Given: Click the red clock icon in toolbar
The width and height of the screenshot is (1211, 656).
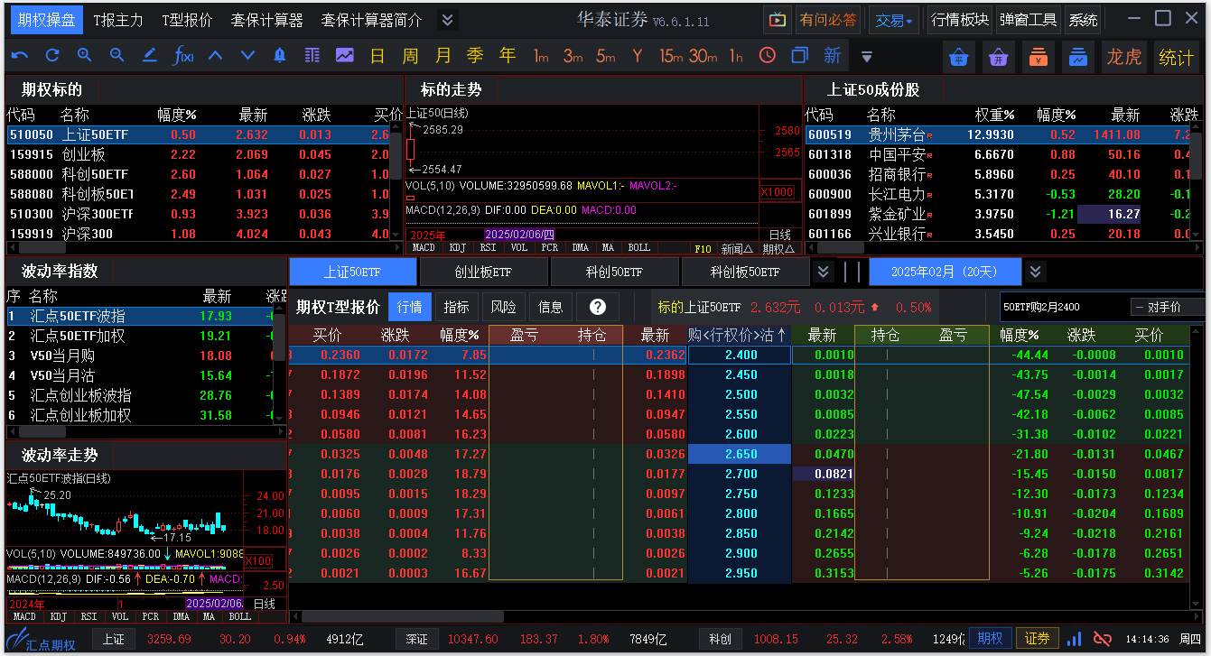Looking at the screenshot, I should [x=768, y=56].
